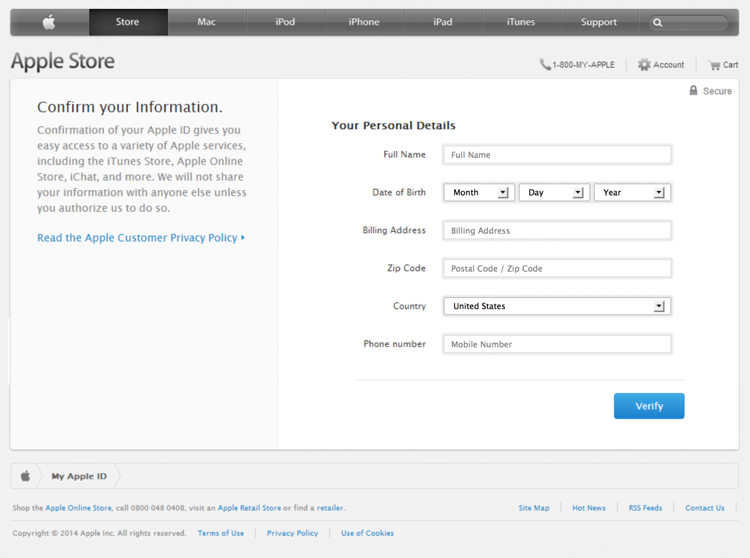Click the blue Verify button
Image resolution: width=750 pixels, height=558 pixels.
pyautogui.click(x=649, y=406)
